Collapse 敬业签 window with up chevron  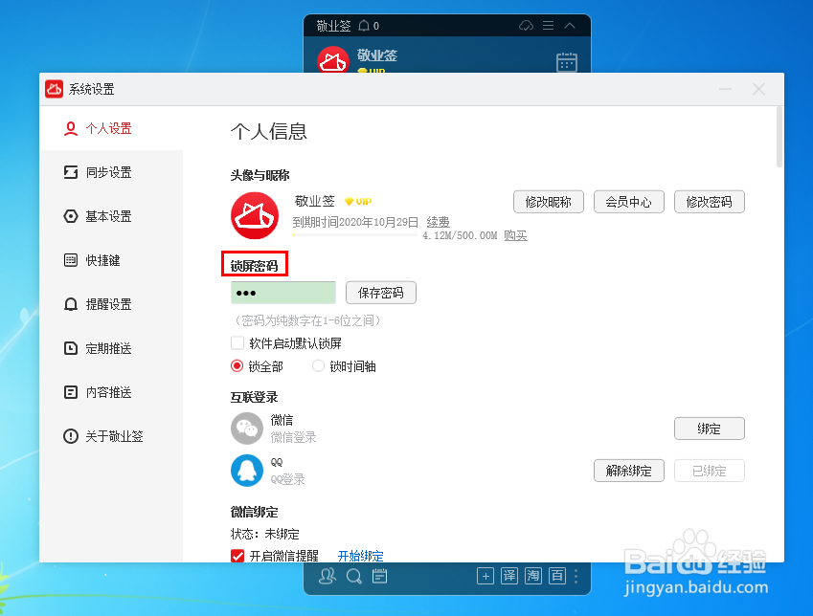point(570,26)
